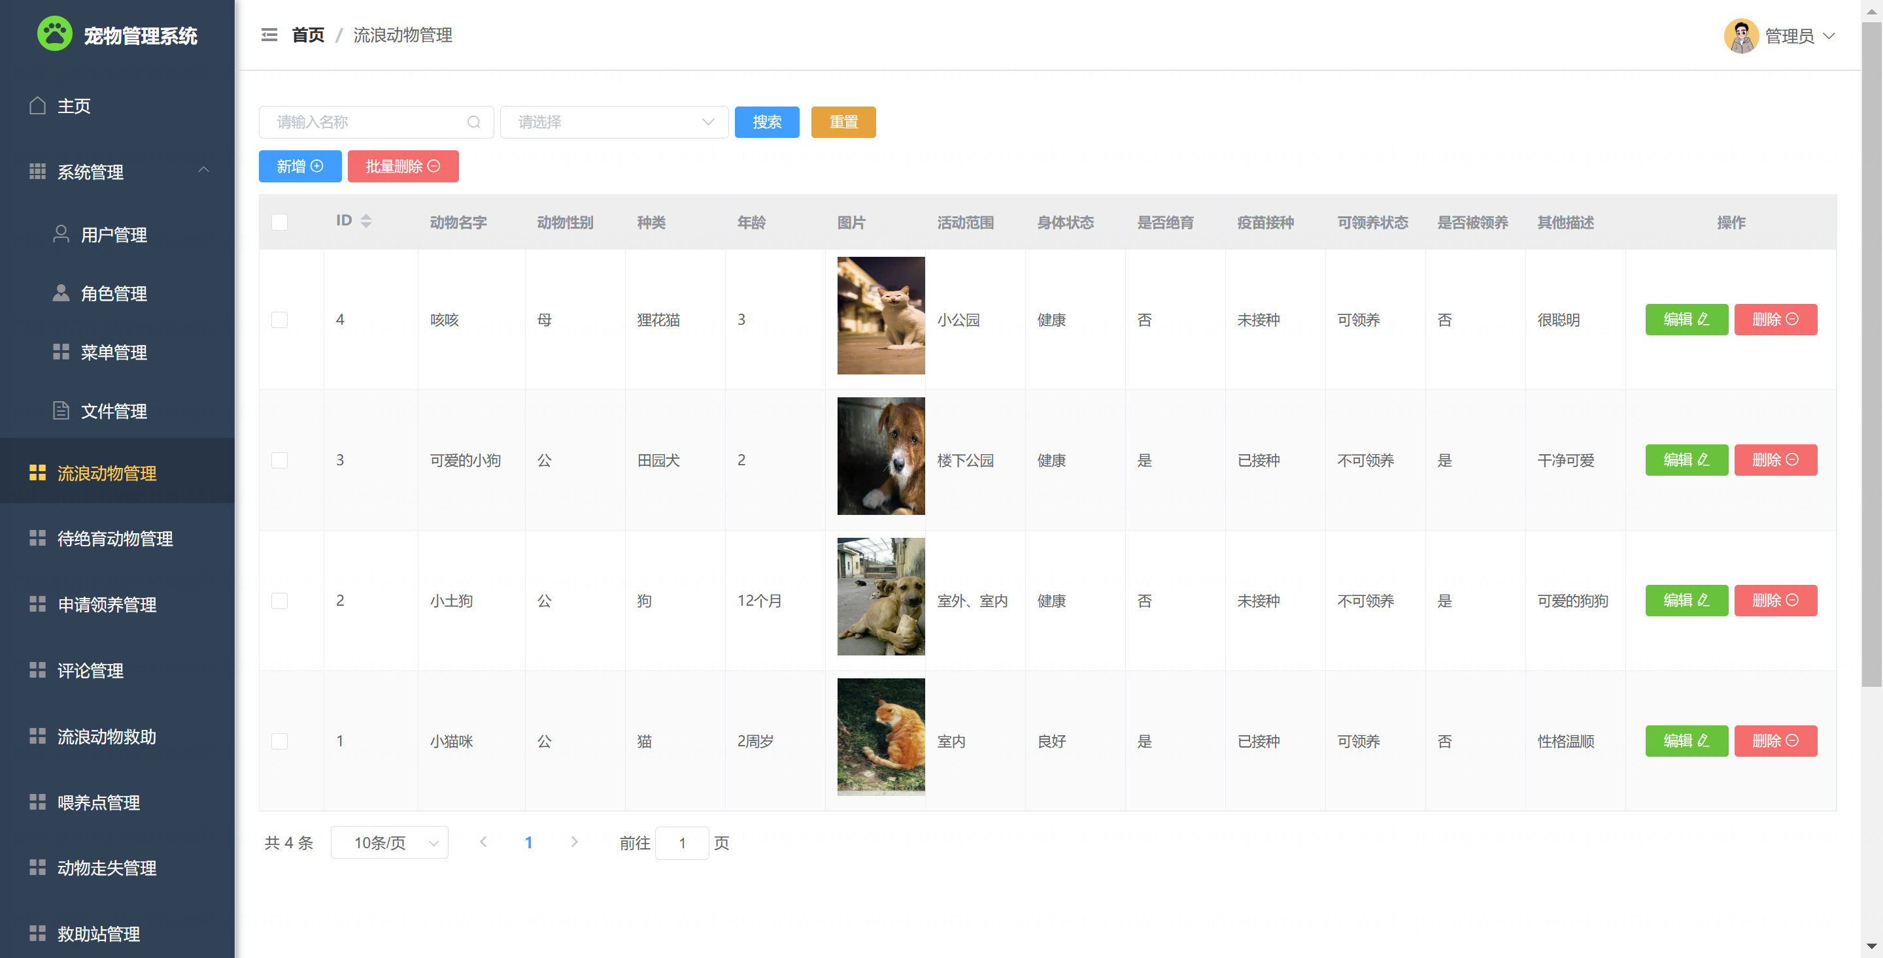
Task: Open the 10条/页 page size dropdown
Action: [389, 843]
